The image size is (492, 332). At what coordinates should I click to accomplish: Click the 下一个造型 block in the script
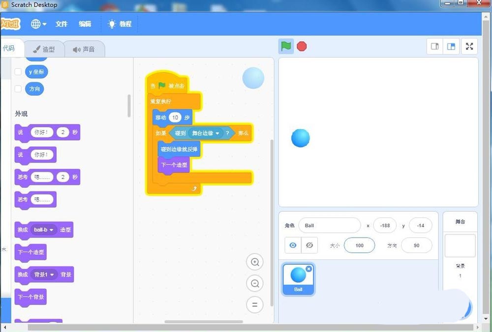[x=174, y=165]
